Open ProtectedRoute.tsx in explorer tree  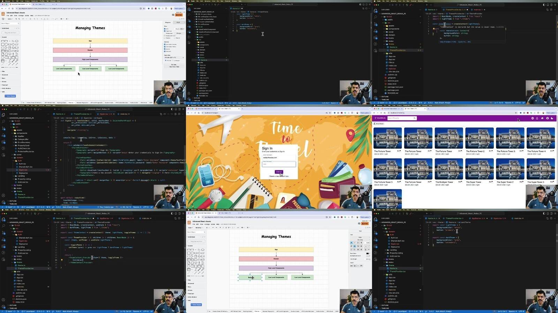(26, 151)
